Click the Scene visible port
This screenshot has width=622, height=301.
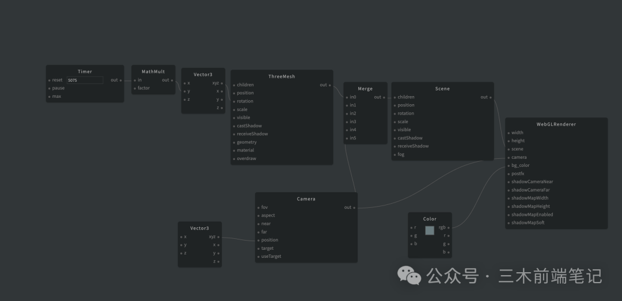click(x=395, y=130)
